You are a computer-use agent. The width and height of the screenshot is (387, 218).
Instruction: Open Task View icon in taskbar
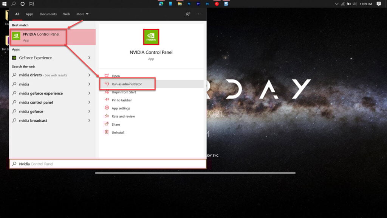(31, 4)
